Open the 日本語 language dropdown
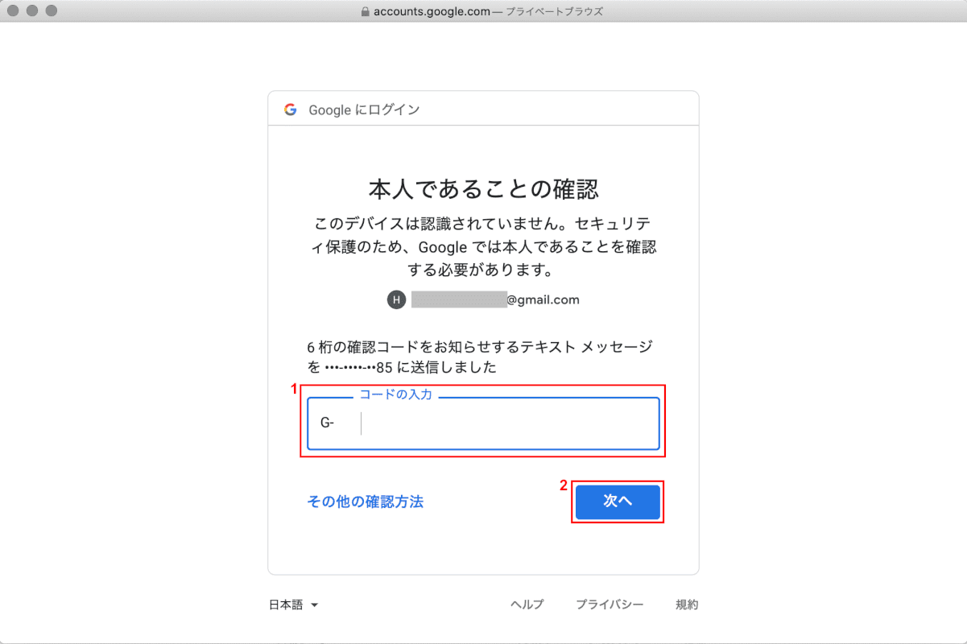The image size is (967, 644). [x=294, y=605]
